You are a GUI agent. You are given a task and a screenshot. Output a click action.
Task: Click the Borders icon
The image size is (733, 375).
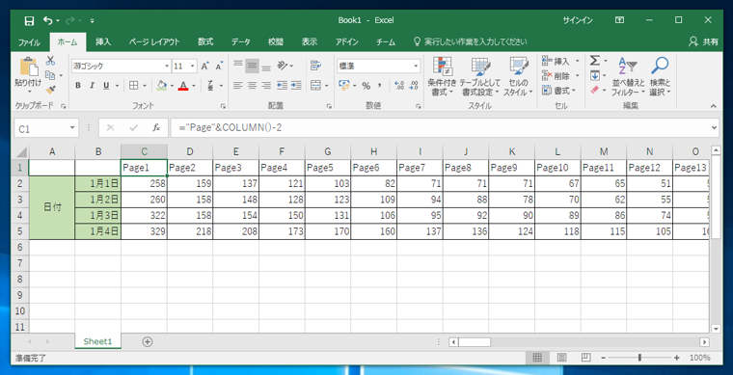point(134,86)
